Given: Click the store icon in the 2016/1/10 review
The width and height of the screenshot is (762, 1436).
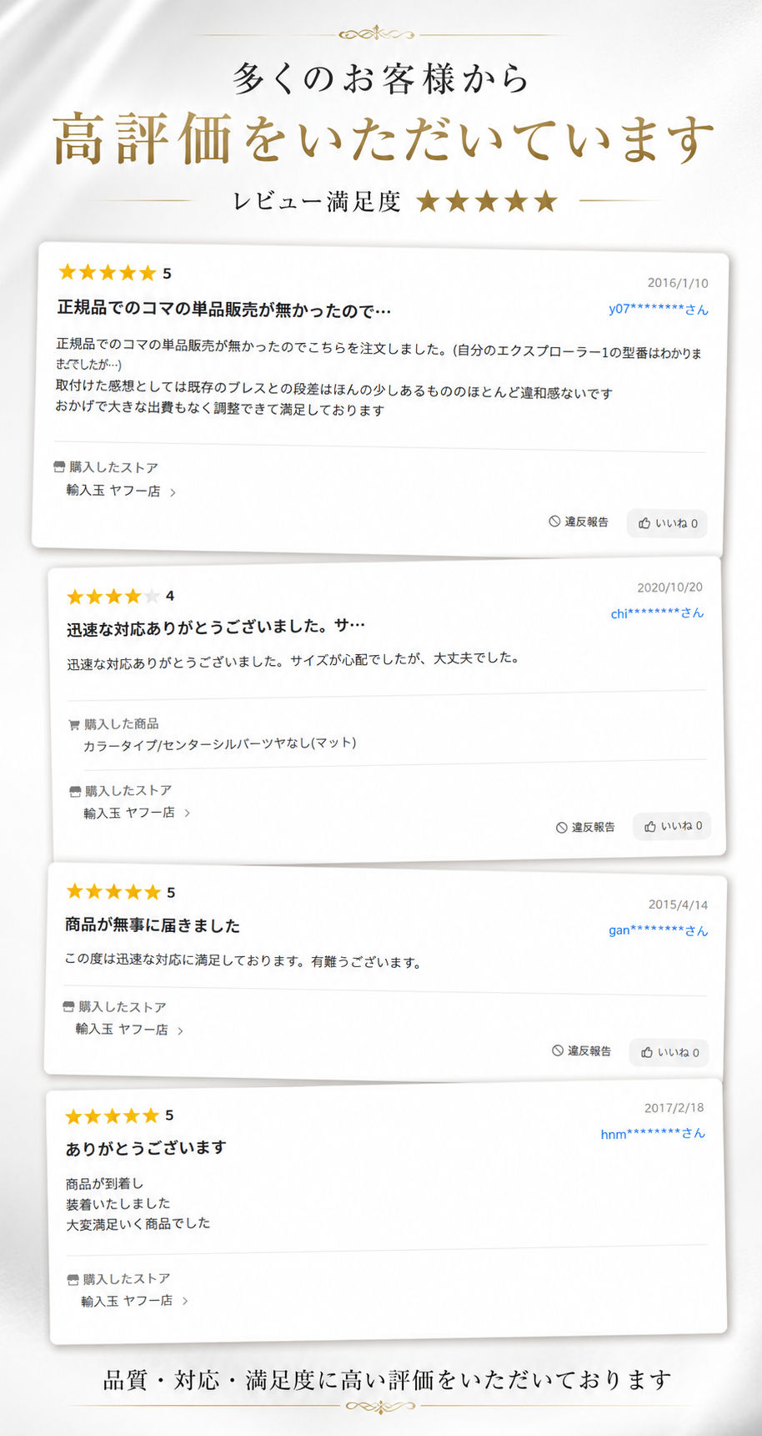Looking at the screenshot, I should click(x=59, y=467).
